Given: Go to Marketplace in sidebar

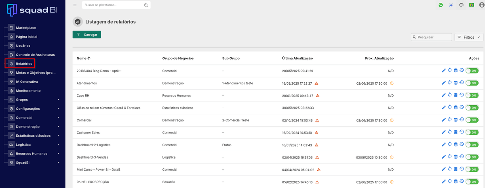Looking at the screenshot, I should coord(32,28).
